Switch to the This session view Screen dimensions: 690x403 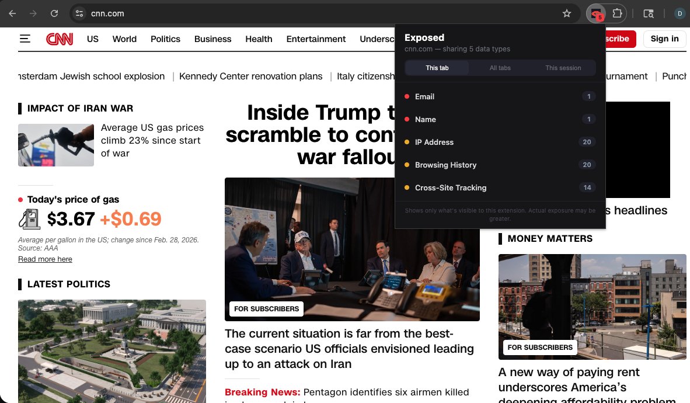563,68
